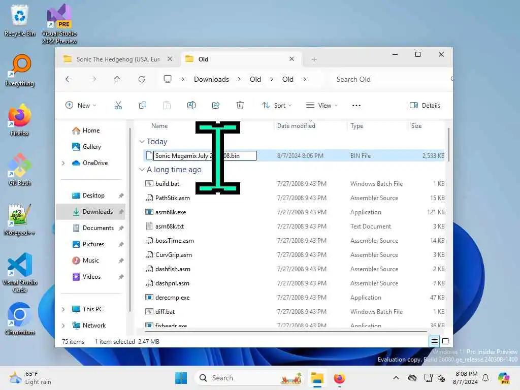Open Windows Start menu

point(181,378)
